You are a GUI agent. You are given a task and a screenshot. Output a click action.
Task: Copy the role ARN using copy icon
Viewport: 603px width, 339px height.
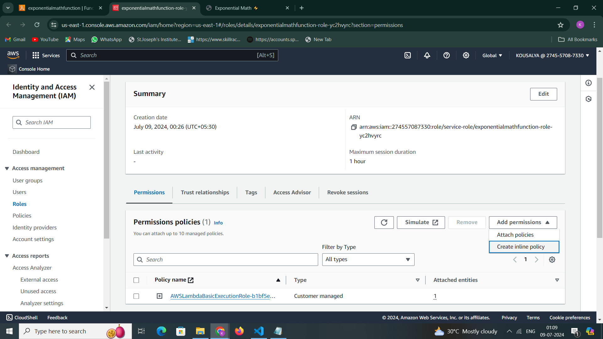pos(354,127)
